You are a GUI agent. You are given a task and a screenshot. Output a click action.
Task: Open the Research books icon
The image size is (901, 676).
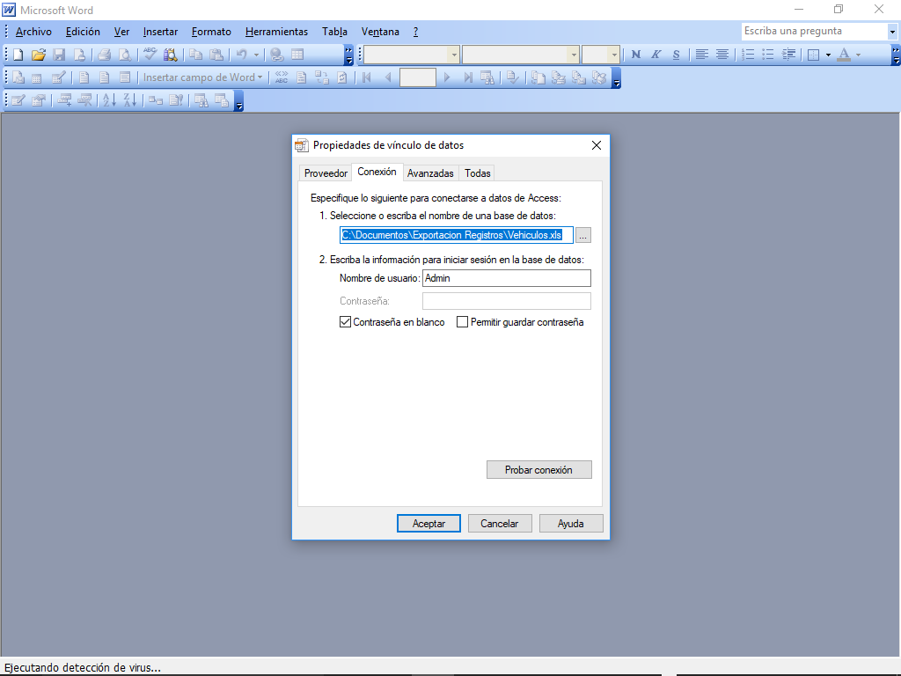[x=170, y=55]
